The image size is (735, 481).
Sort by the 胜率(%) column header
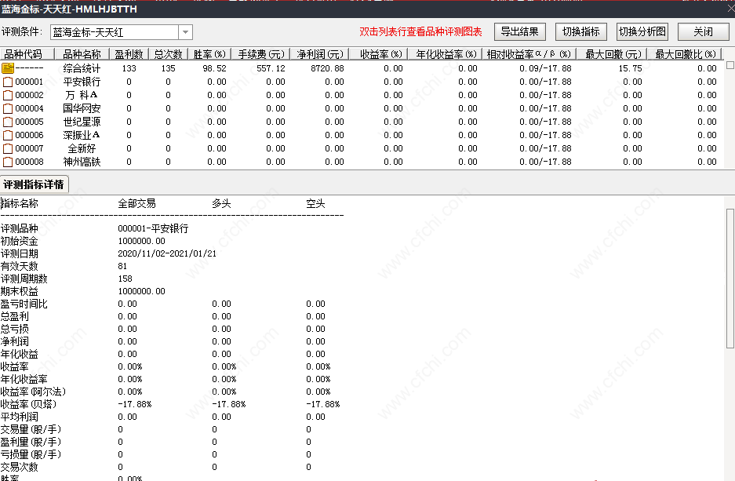pos(209,54)
